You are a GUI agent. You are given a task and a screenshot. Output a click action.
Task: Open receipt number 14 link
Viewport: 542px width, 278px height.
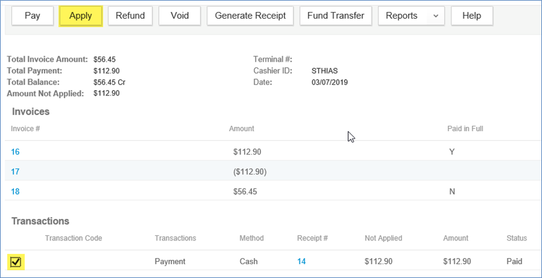pos(302,262)
